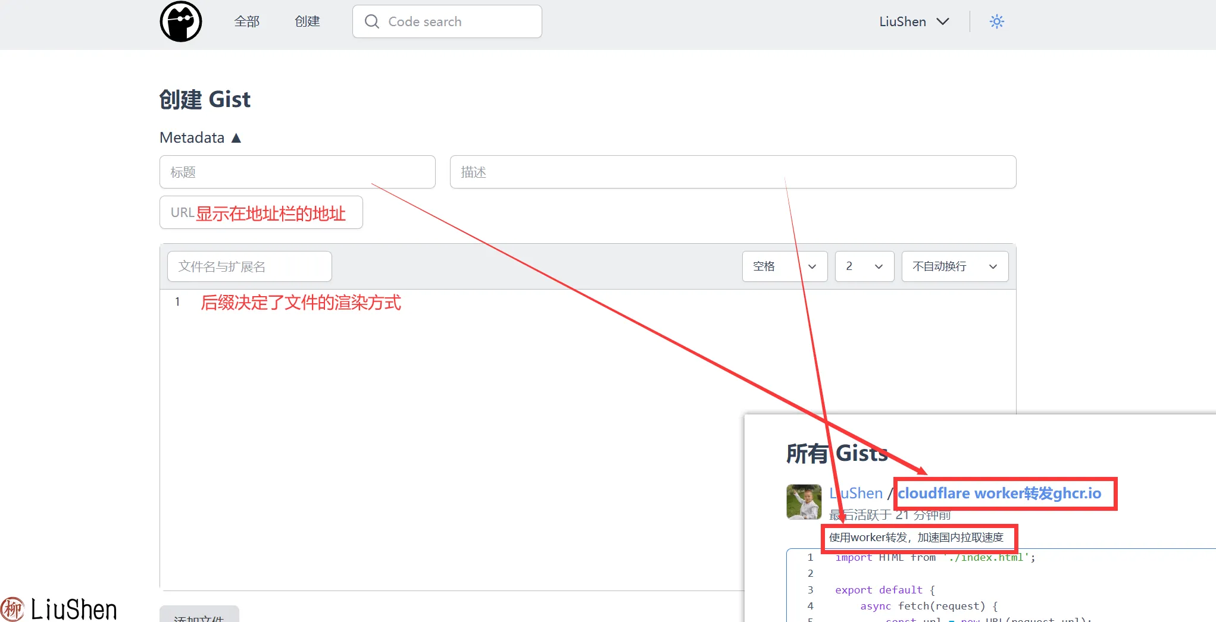Screen dimensions: 1216x622
Task: Open the 不自动换行 wrap mode dropdown
Action: click(x=954, y=267)
